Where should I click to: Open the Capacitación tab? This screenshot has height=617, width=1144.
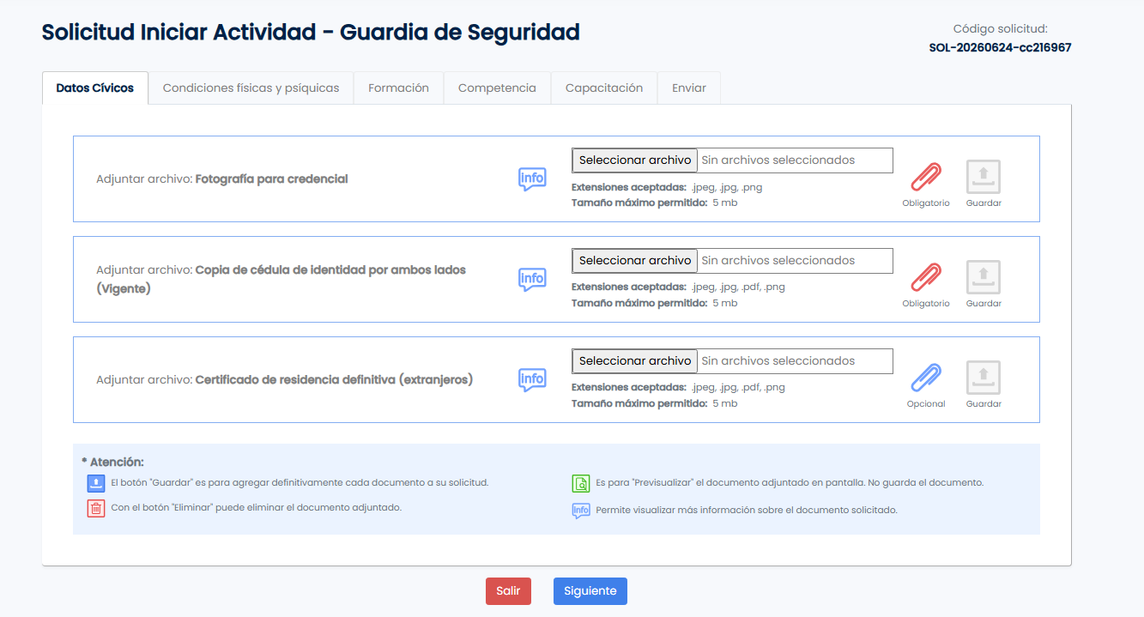click(604, 88)
